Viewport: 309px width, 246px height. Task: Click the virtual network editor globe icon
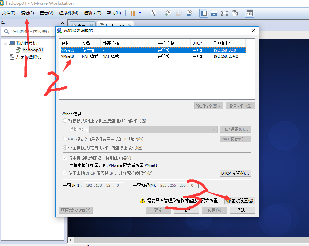[59, 31]
